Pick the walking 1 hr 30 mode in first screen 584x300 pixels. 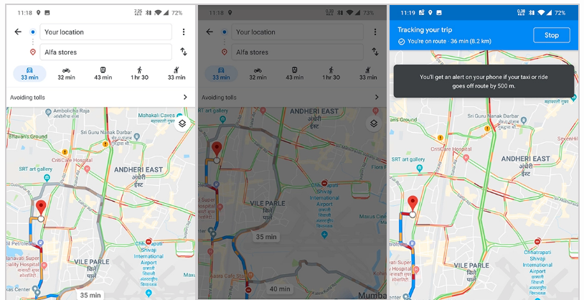coord(140,74)
